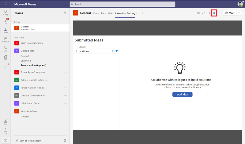The height and width of the screenshot is (144, 245).
Task: Switch to the Posts tab
Action: pos(96,13)
